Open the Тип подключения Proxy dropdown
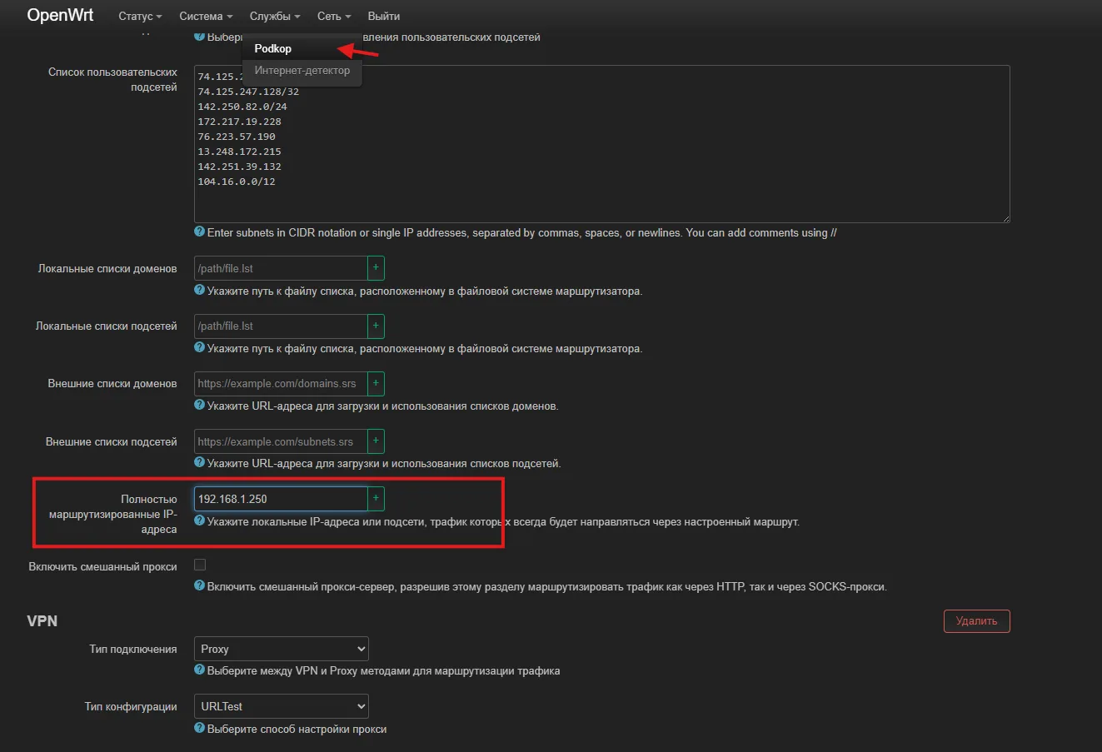This screenshot has width=1102, height=752. (282, 649)
